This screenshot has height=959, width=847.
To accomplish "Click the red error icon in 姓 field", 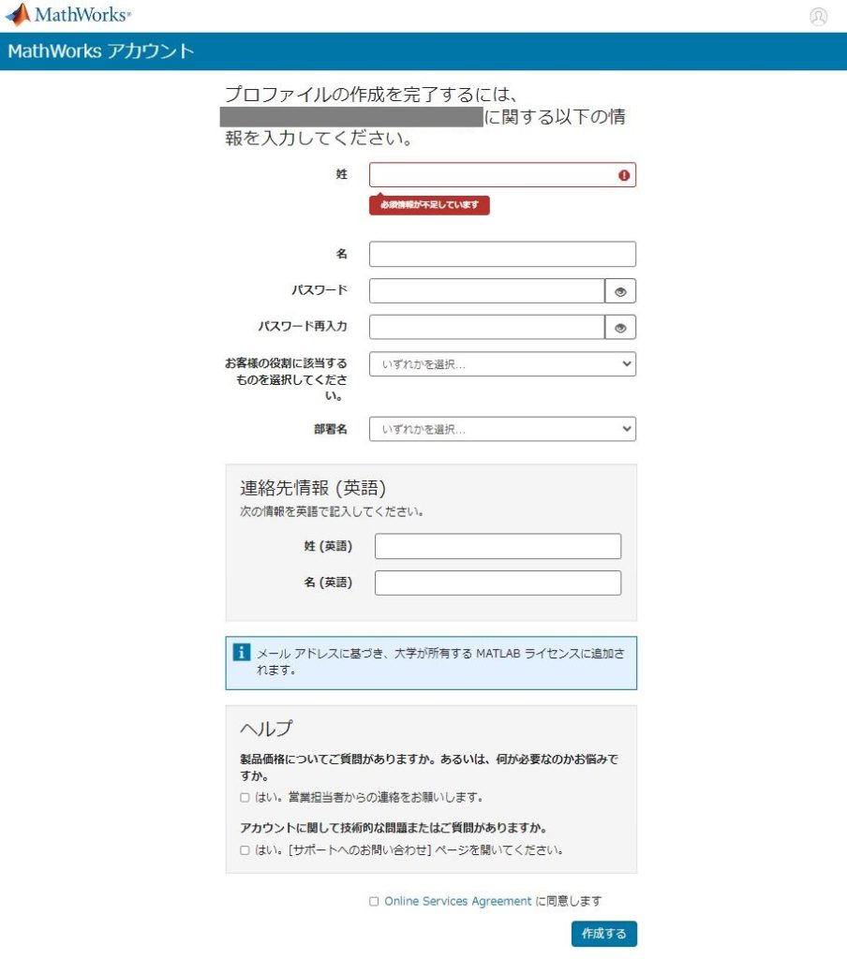I will 624,175.
